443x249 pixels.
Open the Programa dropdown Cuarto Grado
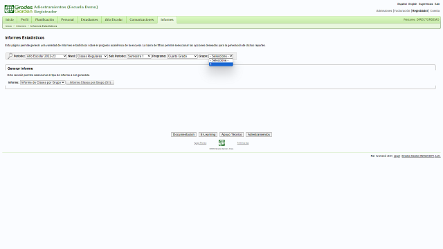[182, 56]
